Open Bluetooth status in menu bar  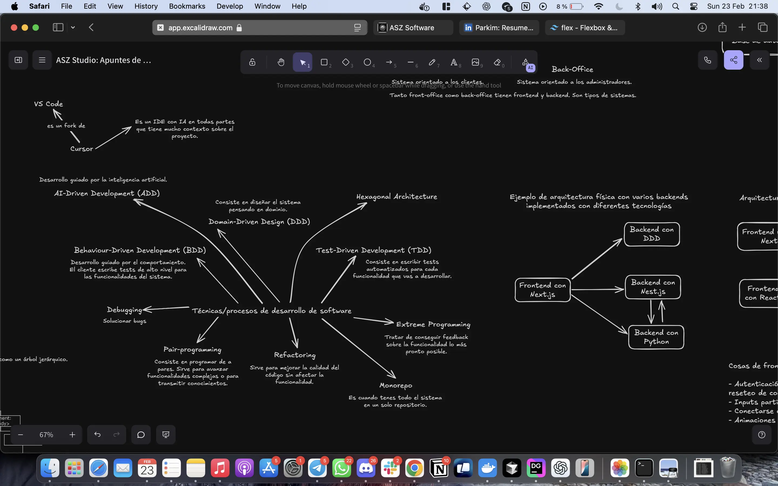(638, 6)
